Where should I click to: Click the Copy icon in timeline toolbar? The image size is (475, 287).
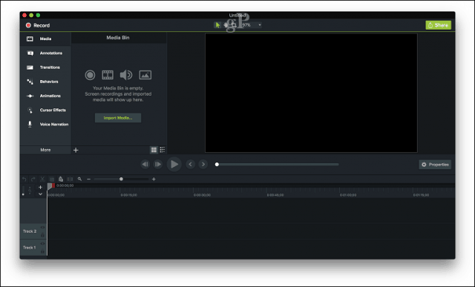(51, 179)
